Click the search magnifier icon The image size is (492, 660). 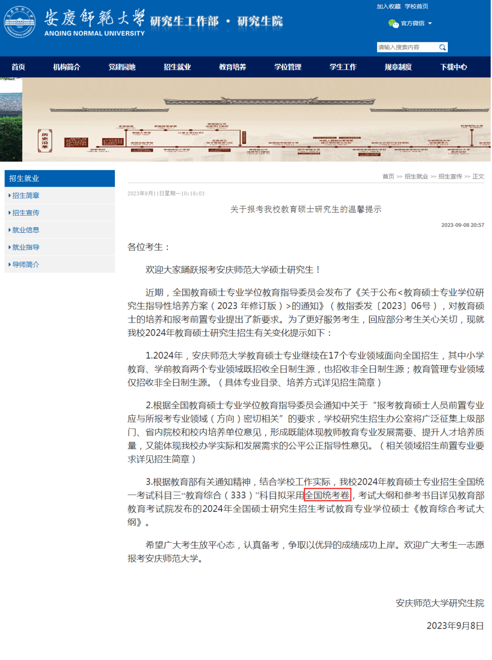coord(442,47)
